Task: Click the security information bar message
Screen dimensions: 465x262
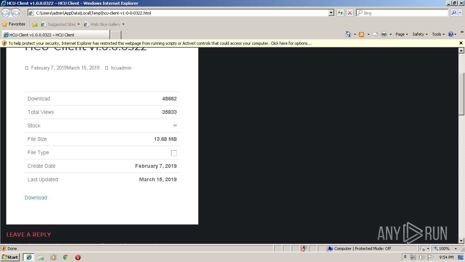Action: 160,43
